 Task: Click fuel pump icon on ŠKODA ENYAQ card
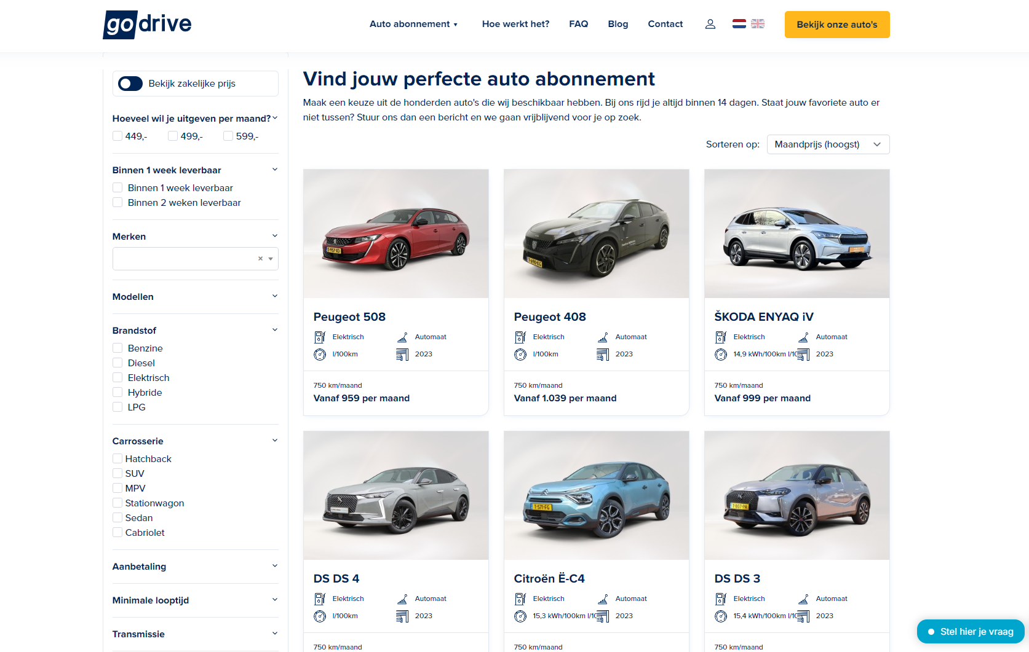tap(721, 337)
